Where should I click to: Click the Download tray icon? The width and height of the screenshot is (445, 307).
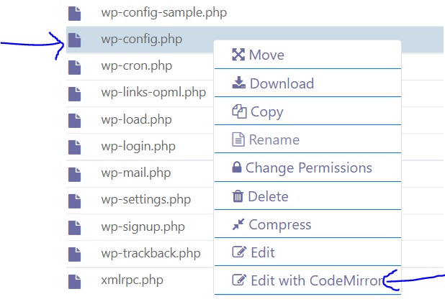[x=238, y=83]
